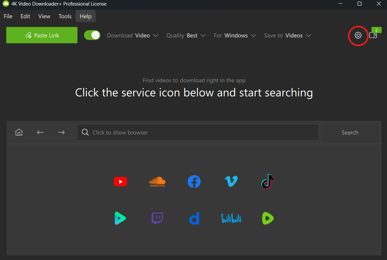Open the TikTok service icon
The width and height of the screenshot is (387, 260).
tap(268, 182)
